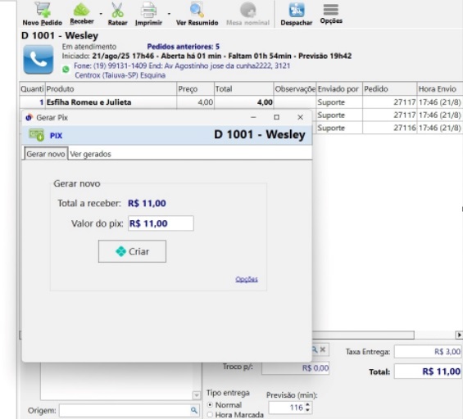Open the Opções link in Pix dialog

[247, 279]
